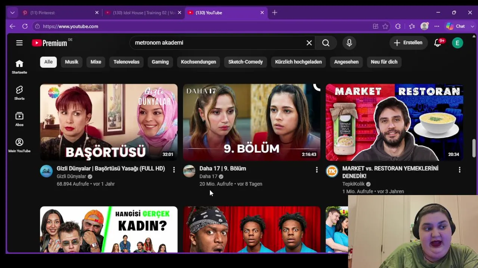Open options for the Gizli Dünyalar video

click(174, 170)
